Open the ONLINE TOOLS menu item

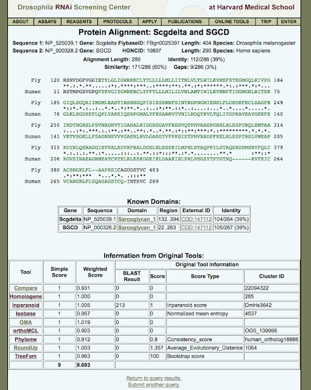point(232,22)
